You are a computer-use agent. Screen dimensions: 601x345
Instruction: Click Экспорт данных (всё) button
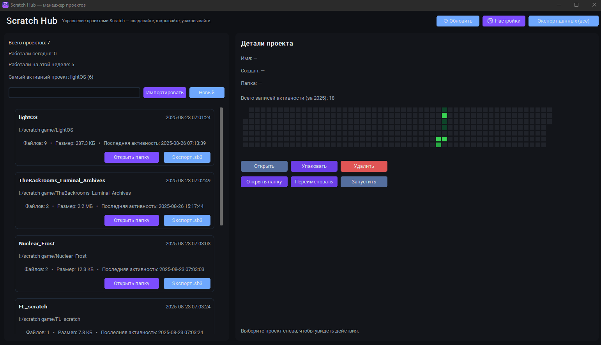(563, 21)
